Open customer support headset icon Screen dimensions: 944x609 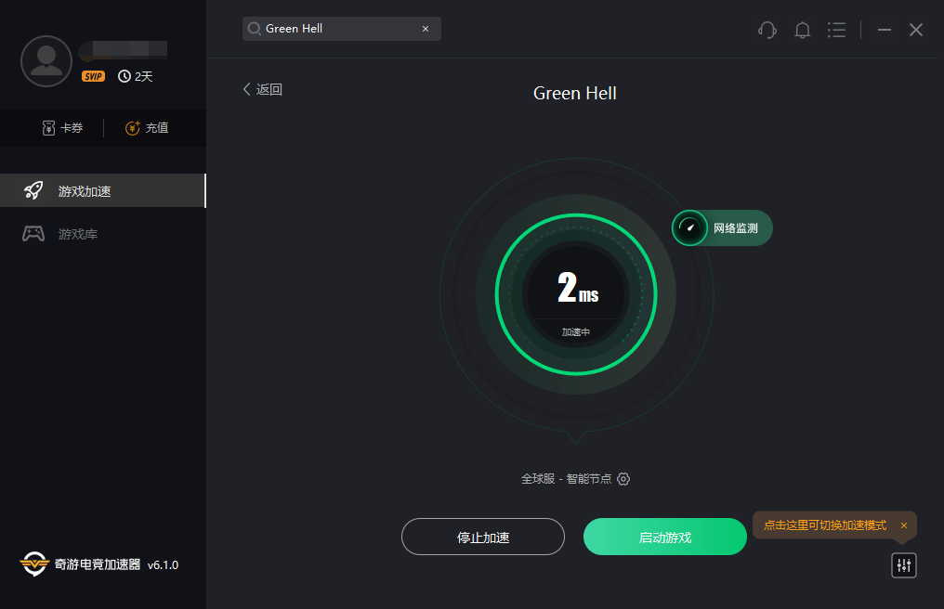coord(767,30)
